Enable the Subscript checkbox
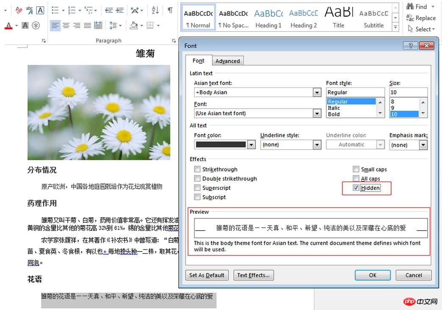 coord(197,197)
